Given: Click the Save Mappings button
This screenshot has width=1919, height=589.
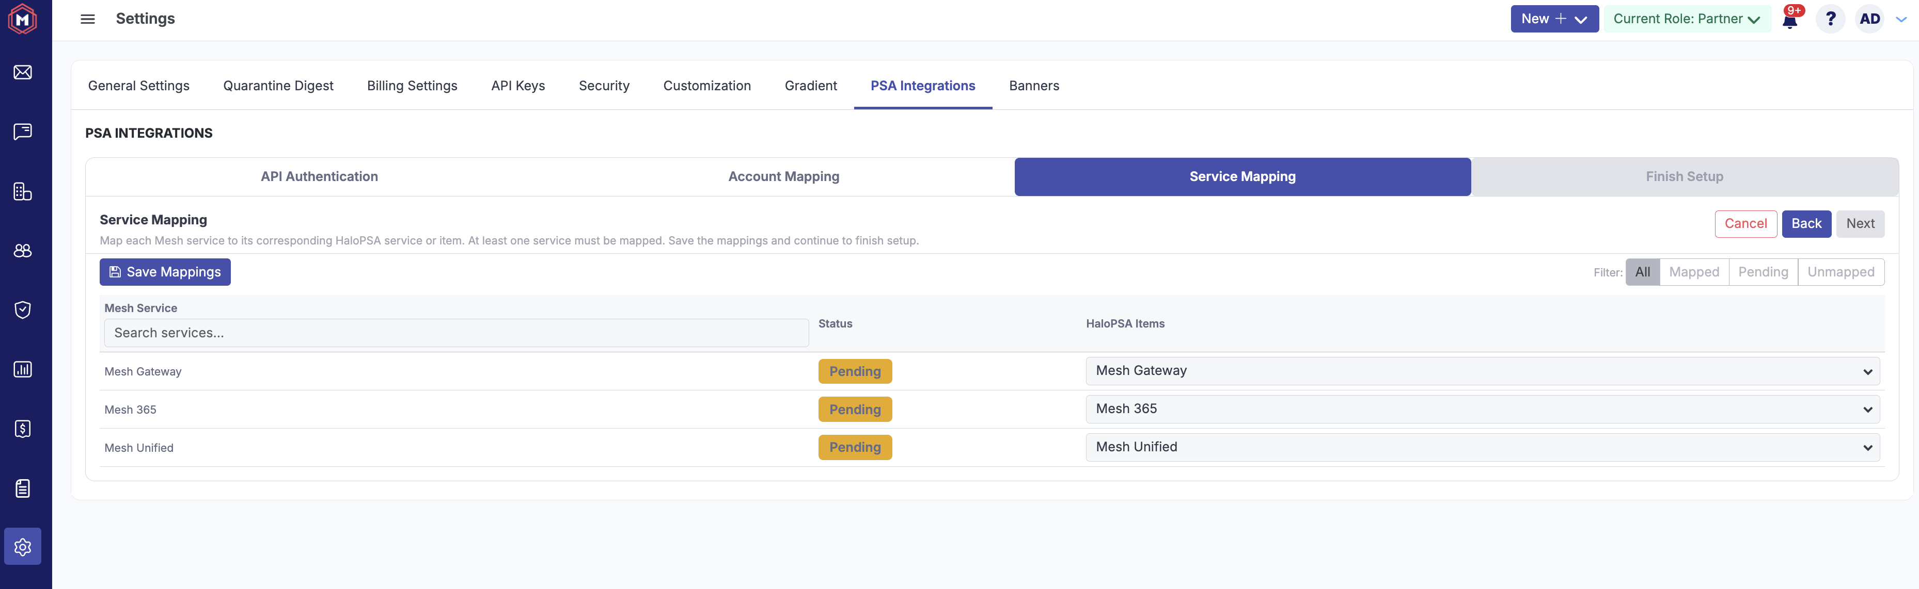Looking at the screenshot, I should [165, 272].
